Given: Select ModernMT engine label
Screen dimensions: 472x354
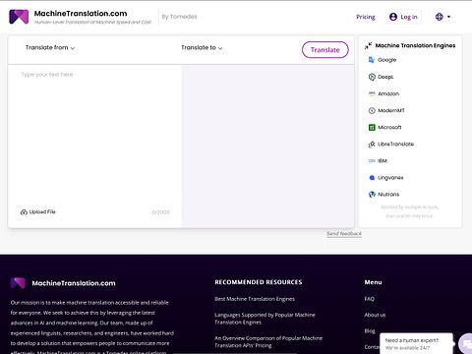Looking at the screenshot, I should [x=391, y=110].
